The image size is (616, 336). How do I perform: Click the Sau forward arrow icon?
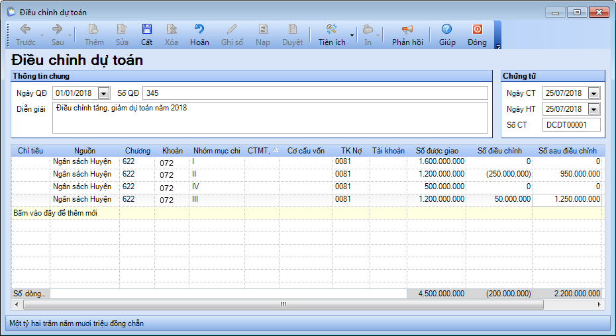(58, 29)
